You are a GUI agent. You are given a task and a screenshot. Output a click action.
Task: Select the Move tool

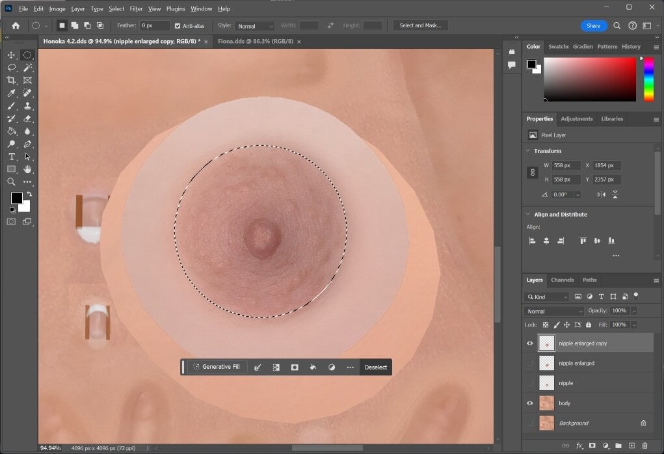tap(12, 55)
